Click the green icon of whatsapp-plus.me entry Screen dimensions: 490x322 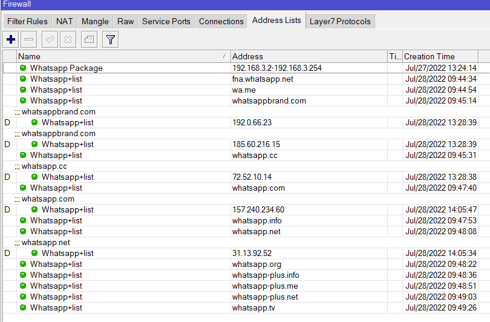pyautogui.click(x=23, y=286)
